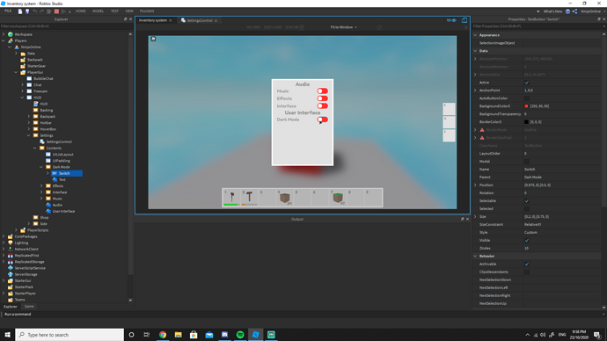Collapse the Dark Mode folder in Explorer
The image size is (607, 341).
[x=41, y=167]
